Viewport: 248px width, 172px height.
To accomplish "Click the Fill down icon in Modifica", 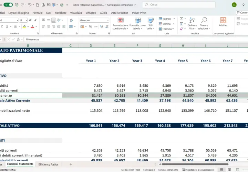I will click(x=182, y=24).
